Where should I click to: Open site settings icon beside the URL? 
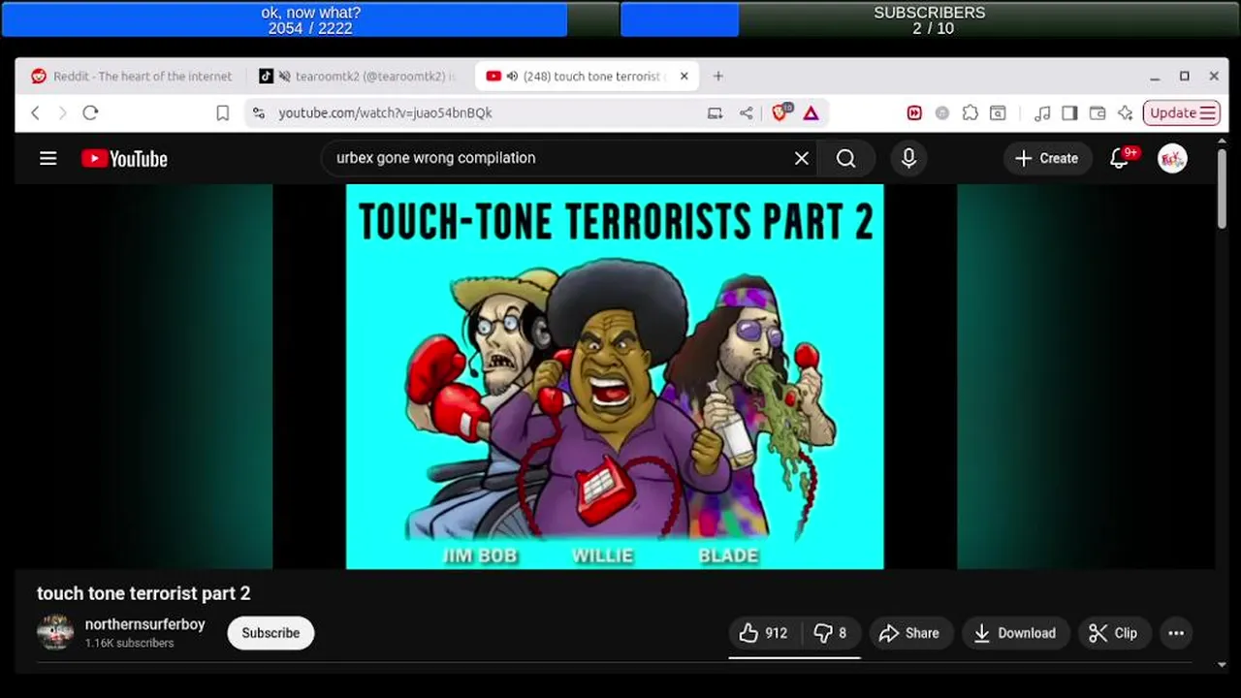point(258,112)
